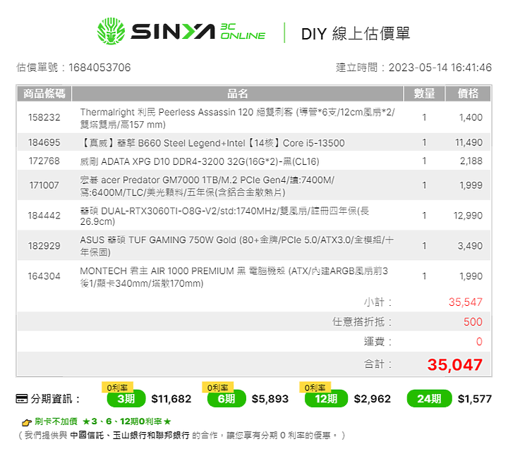This screenshot has width=508, height=456.
Task: Select the 12期 installment badge
Action: 326,399
